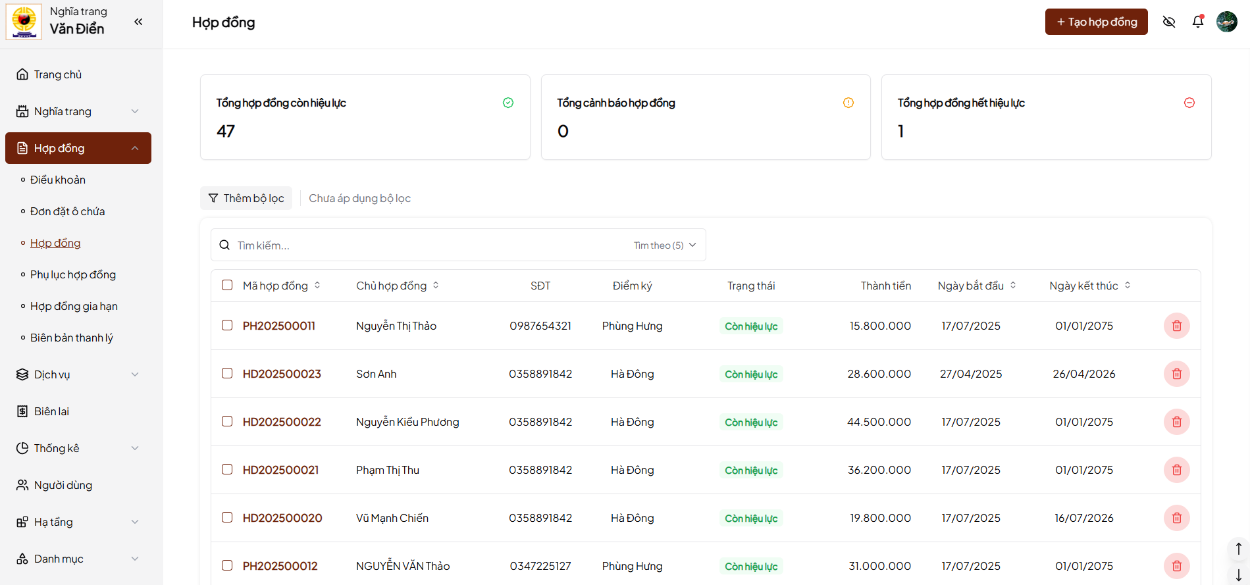Collapse the sidebar with double-chevron icon

[x=138, y=22]
